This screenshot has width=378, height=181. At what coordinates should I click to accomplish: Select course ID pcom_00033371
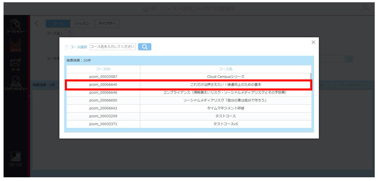(x=103, y=124)
